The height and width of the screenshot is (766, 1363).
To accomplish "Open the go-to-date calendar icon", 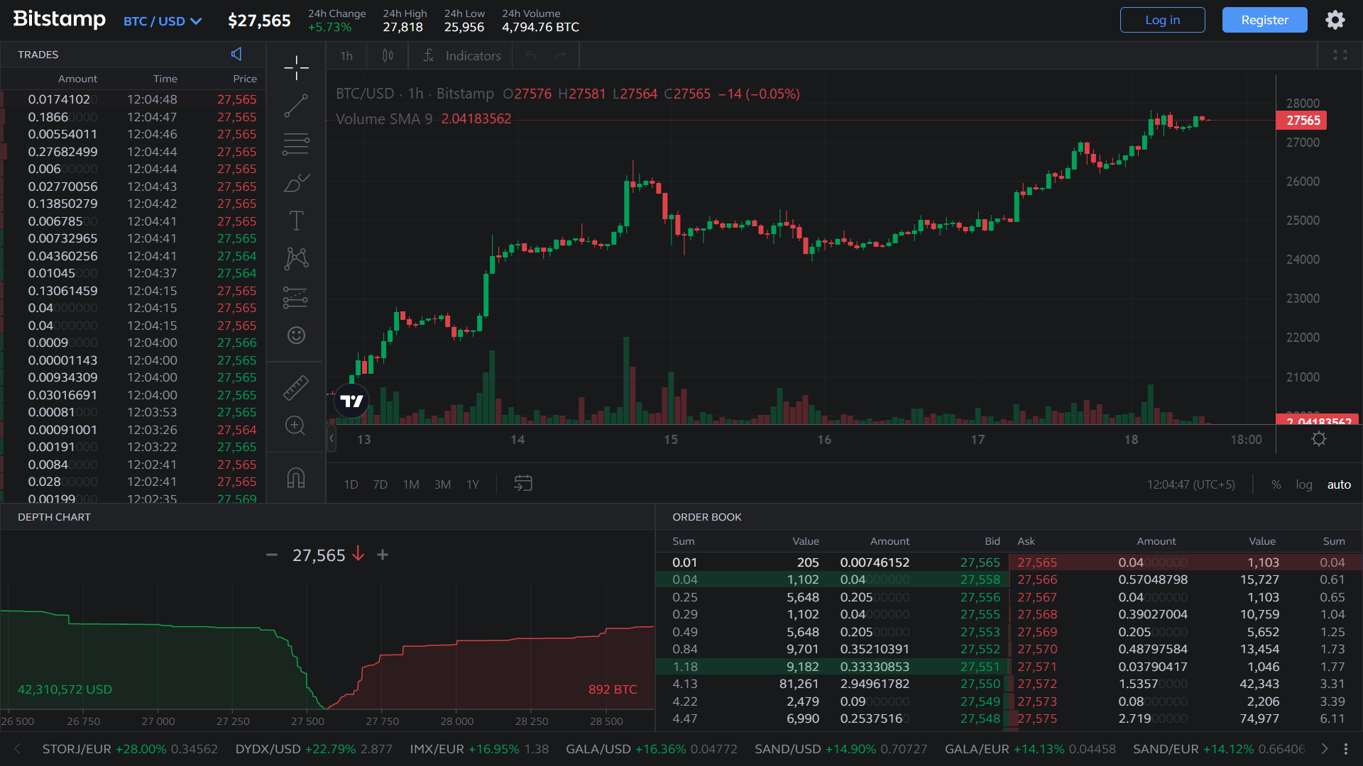I will click(x=523, y=484).
